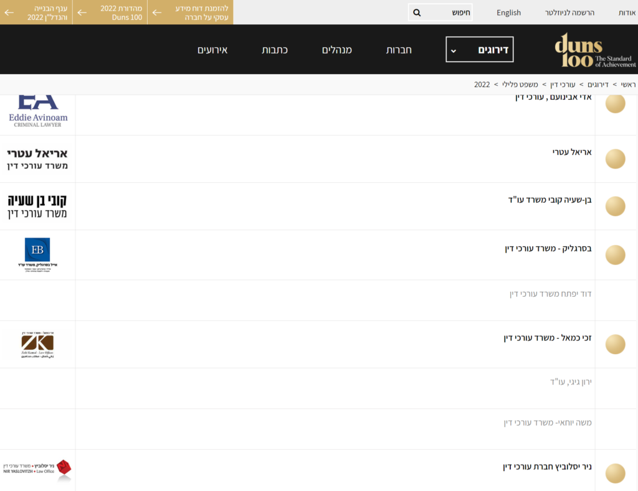Open the מהדורת 2022 Duns 100 button
The height and width of the screenshot is (491, 638).
point(110,12)
